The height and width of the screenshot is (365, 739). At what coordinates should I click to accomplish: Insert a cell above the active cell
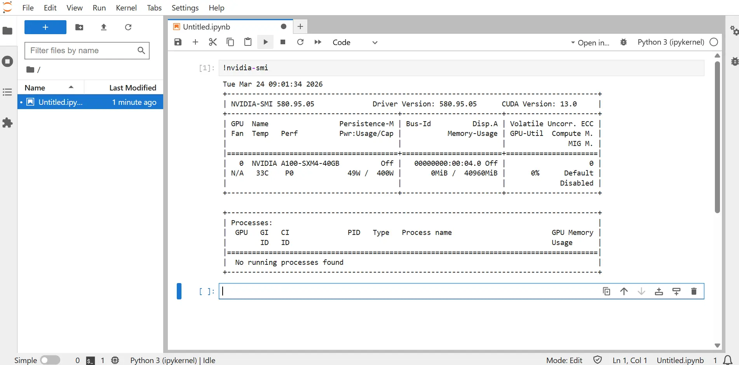point(659,291)
